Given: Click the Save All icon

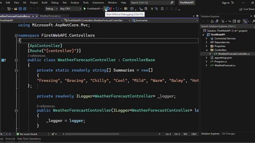Looking at the screenshot, I should point(25,9).
